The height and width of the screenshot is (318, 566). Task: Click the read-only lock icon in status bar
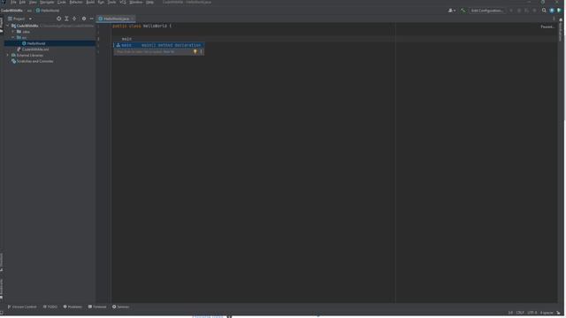point(558,313)
